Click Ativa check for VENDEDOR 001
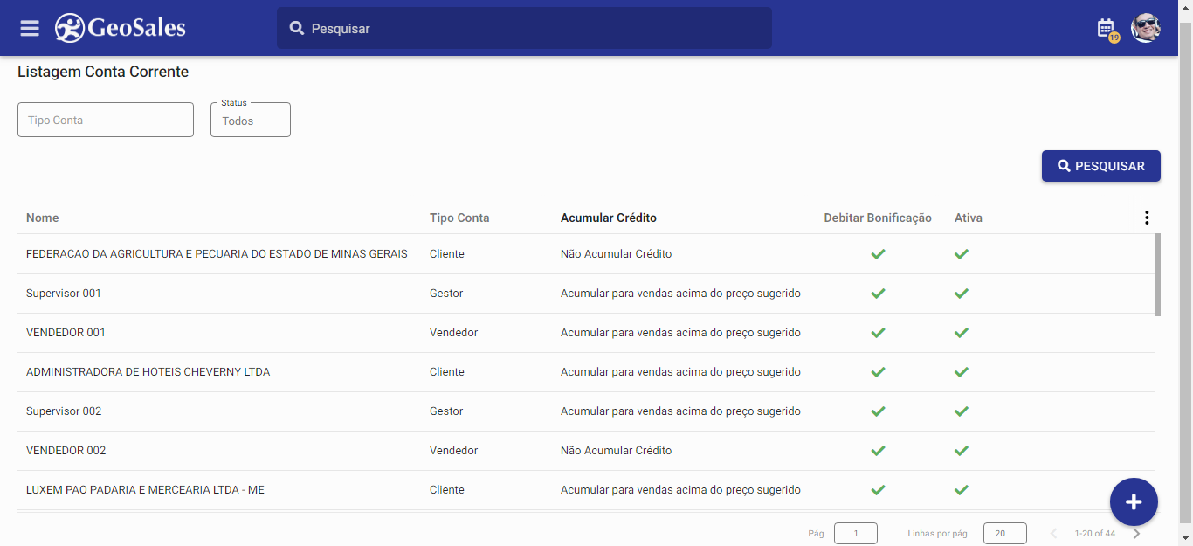Image resolution: width=1193 pixels, height=546 pixels. click(x=962, y=333)
